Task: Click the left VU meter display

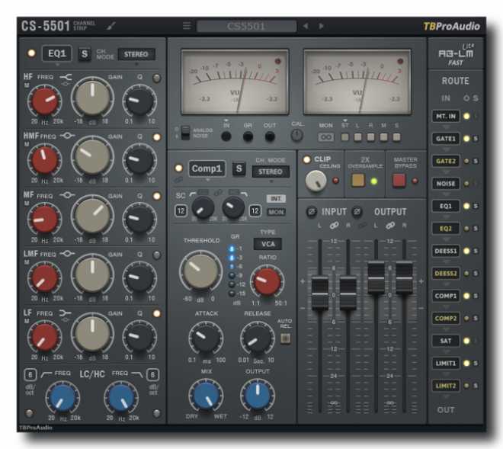Action: [x=235, y=82]
